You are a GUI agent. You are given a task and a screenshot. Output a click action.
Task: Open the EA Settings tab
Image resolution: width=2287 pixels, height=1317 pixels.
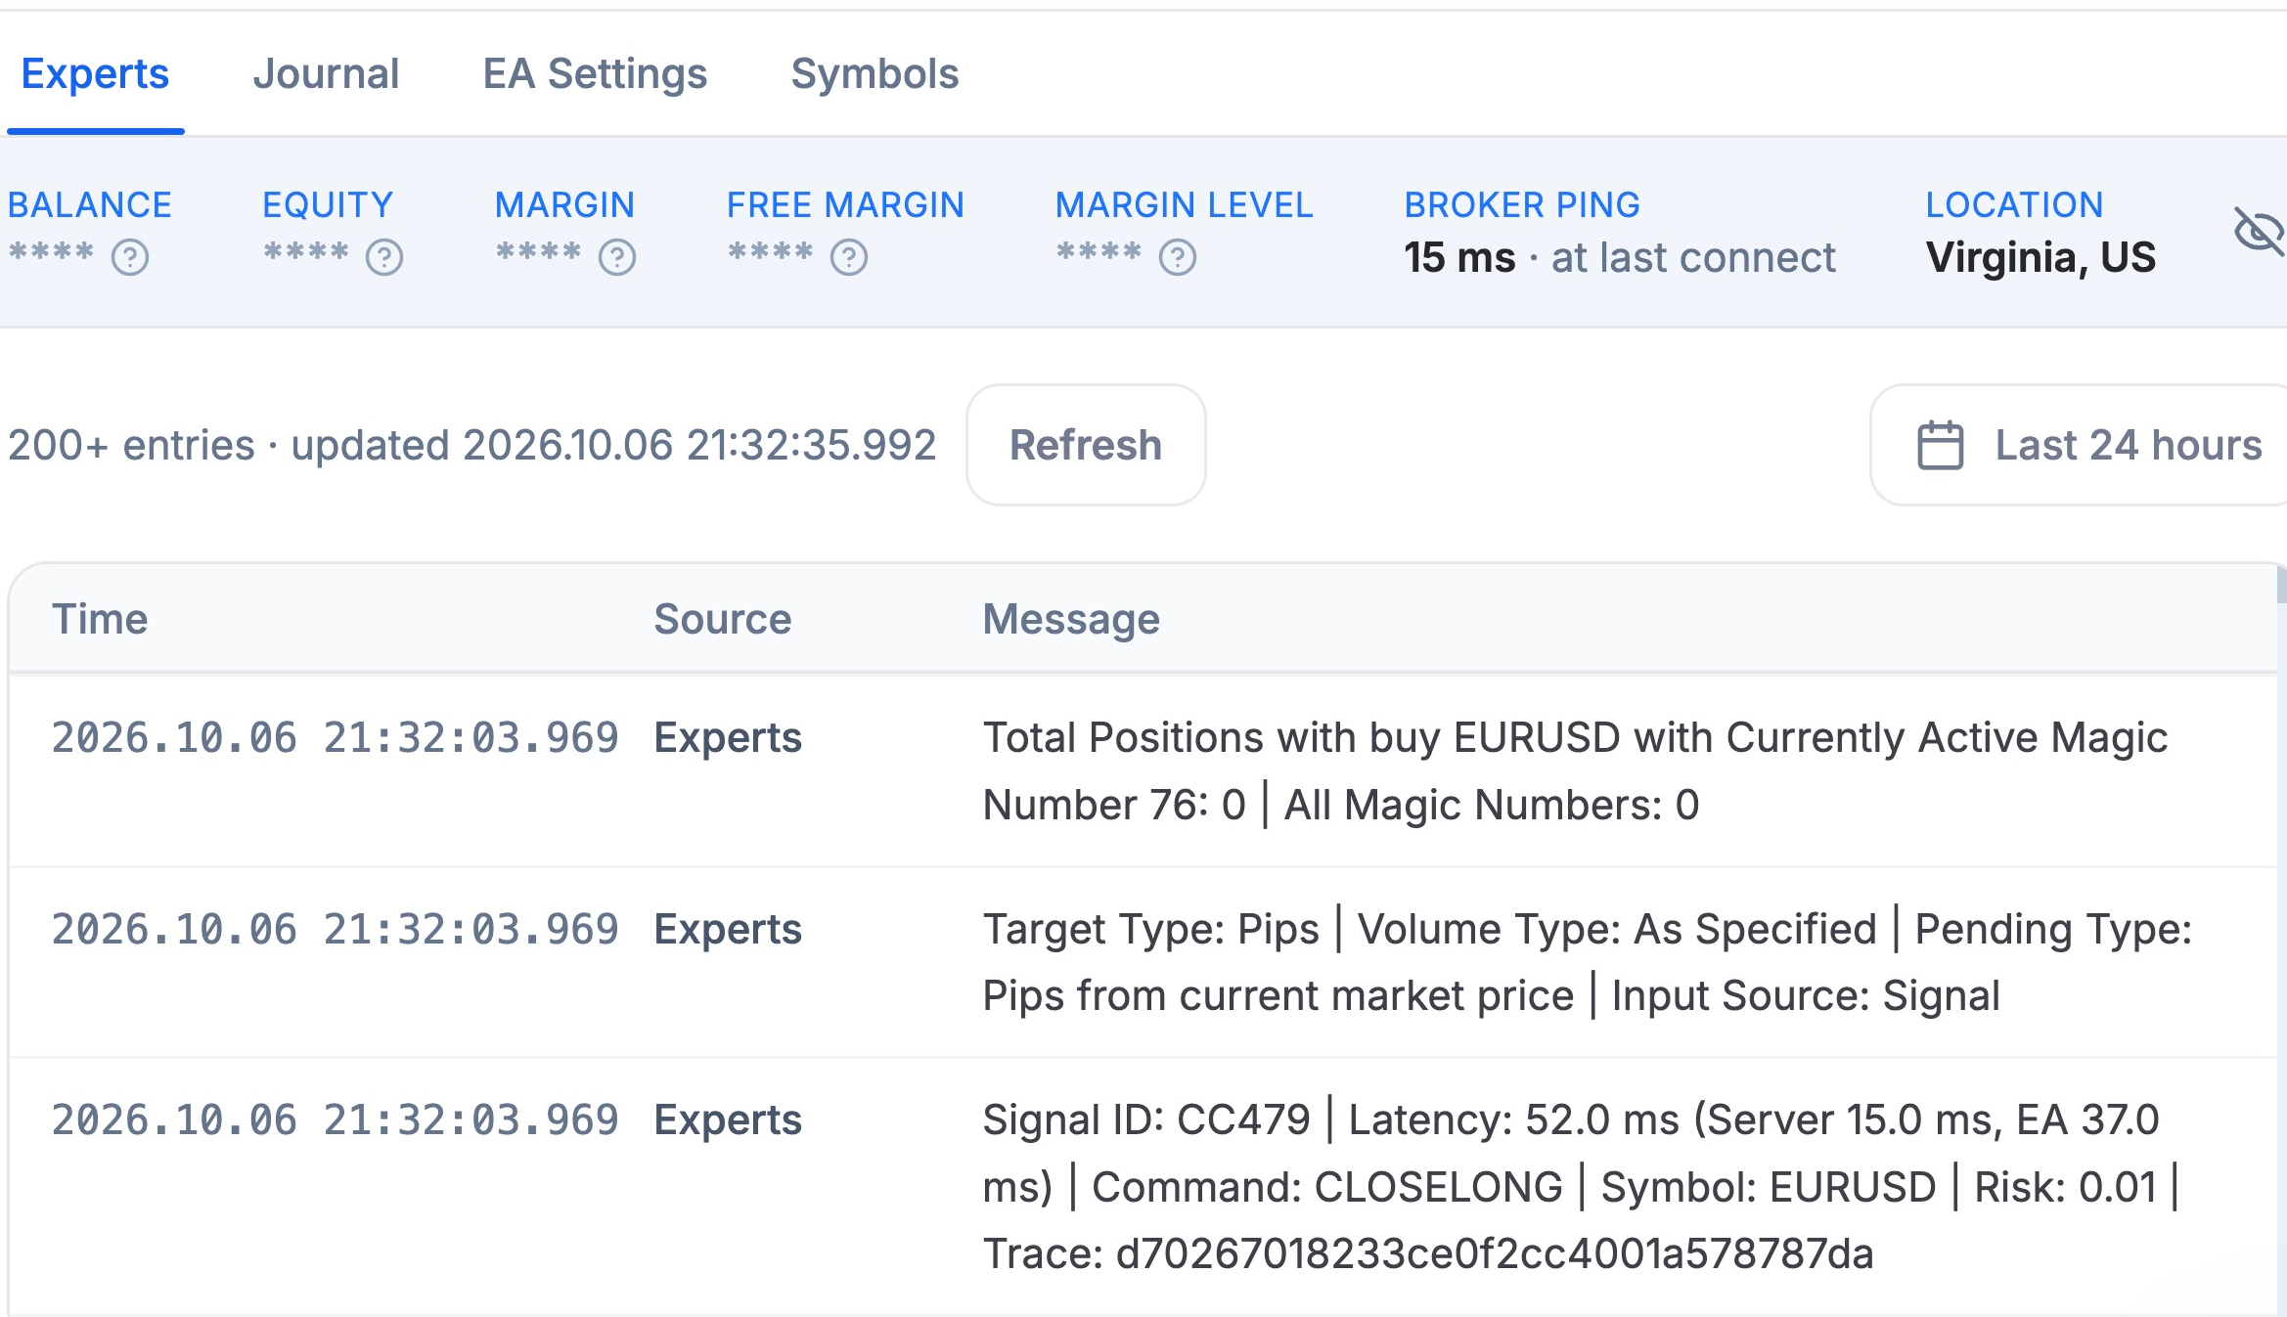595,74
